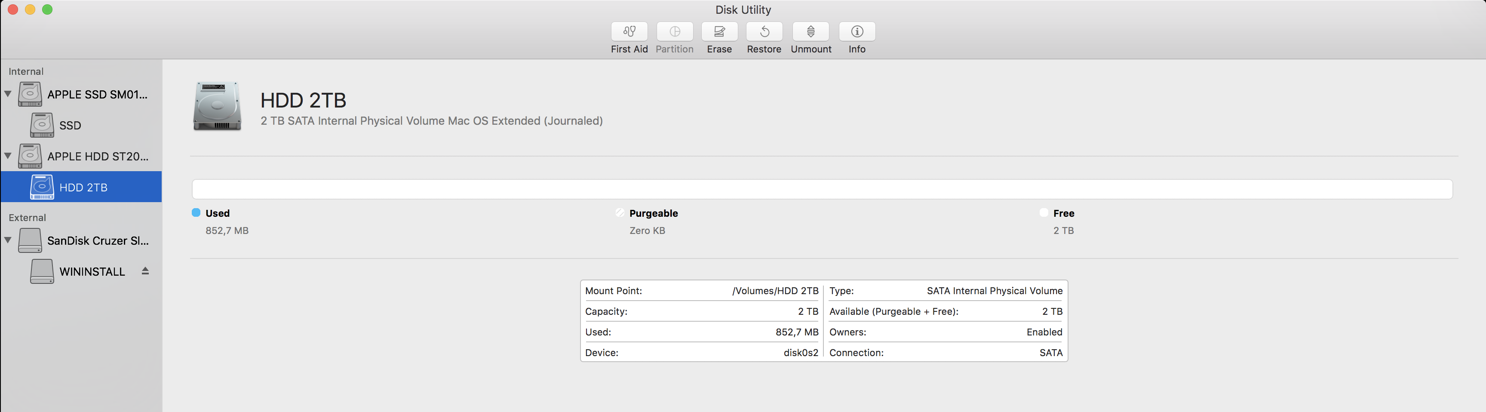Select the WININSTALL volume icon

coord(42,271)
